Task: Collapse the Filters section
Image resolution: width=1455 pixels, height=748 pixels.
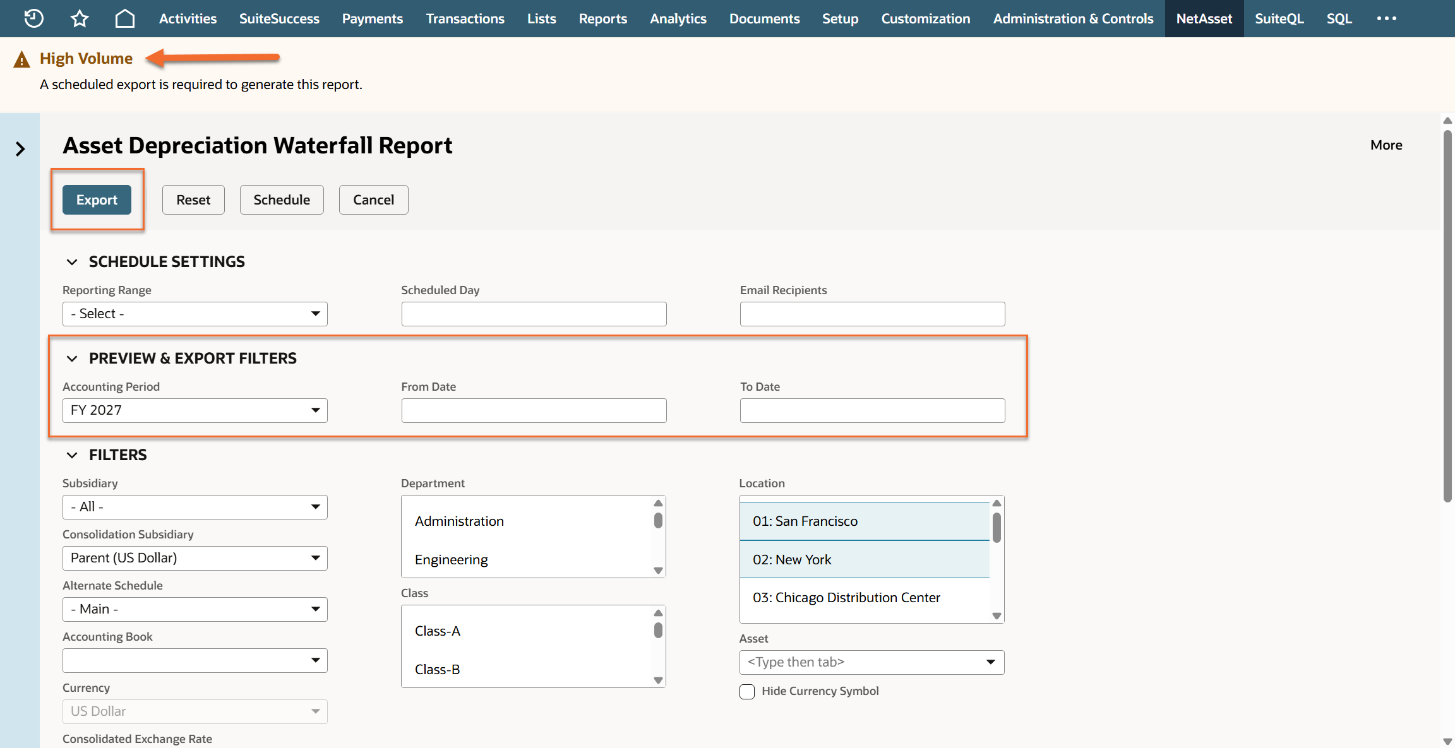Action: point(72,455)
